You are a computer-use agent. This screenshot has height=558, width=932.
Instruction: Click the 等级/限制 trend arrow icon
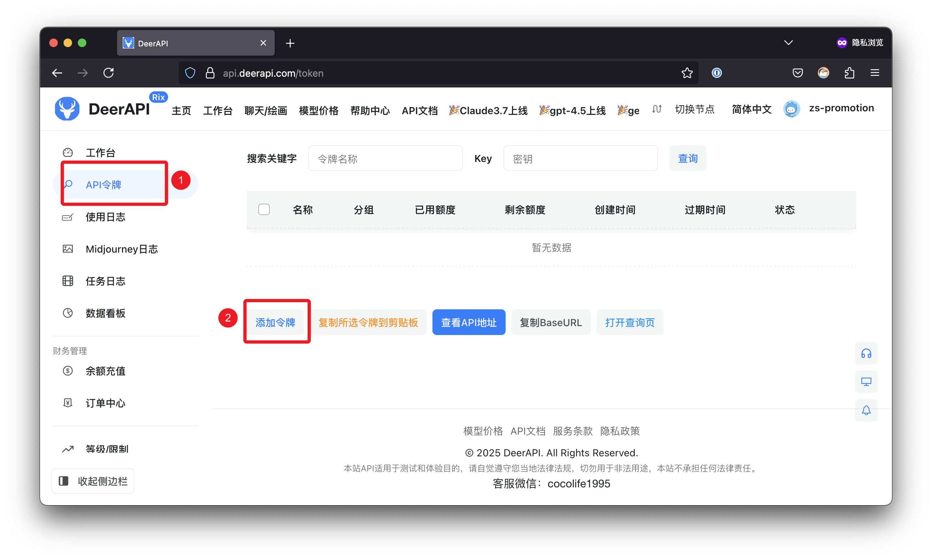pyautogui.click(x=68, y=449)
